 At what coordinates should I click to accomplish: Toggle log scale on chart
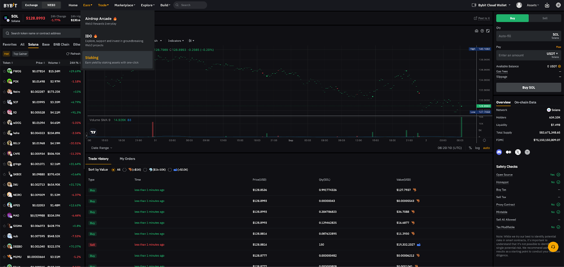coord(477,148)
